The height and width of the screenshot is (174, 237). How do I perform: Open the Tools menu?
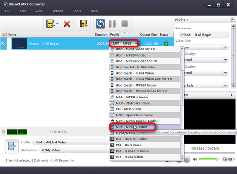coord(77,11)
